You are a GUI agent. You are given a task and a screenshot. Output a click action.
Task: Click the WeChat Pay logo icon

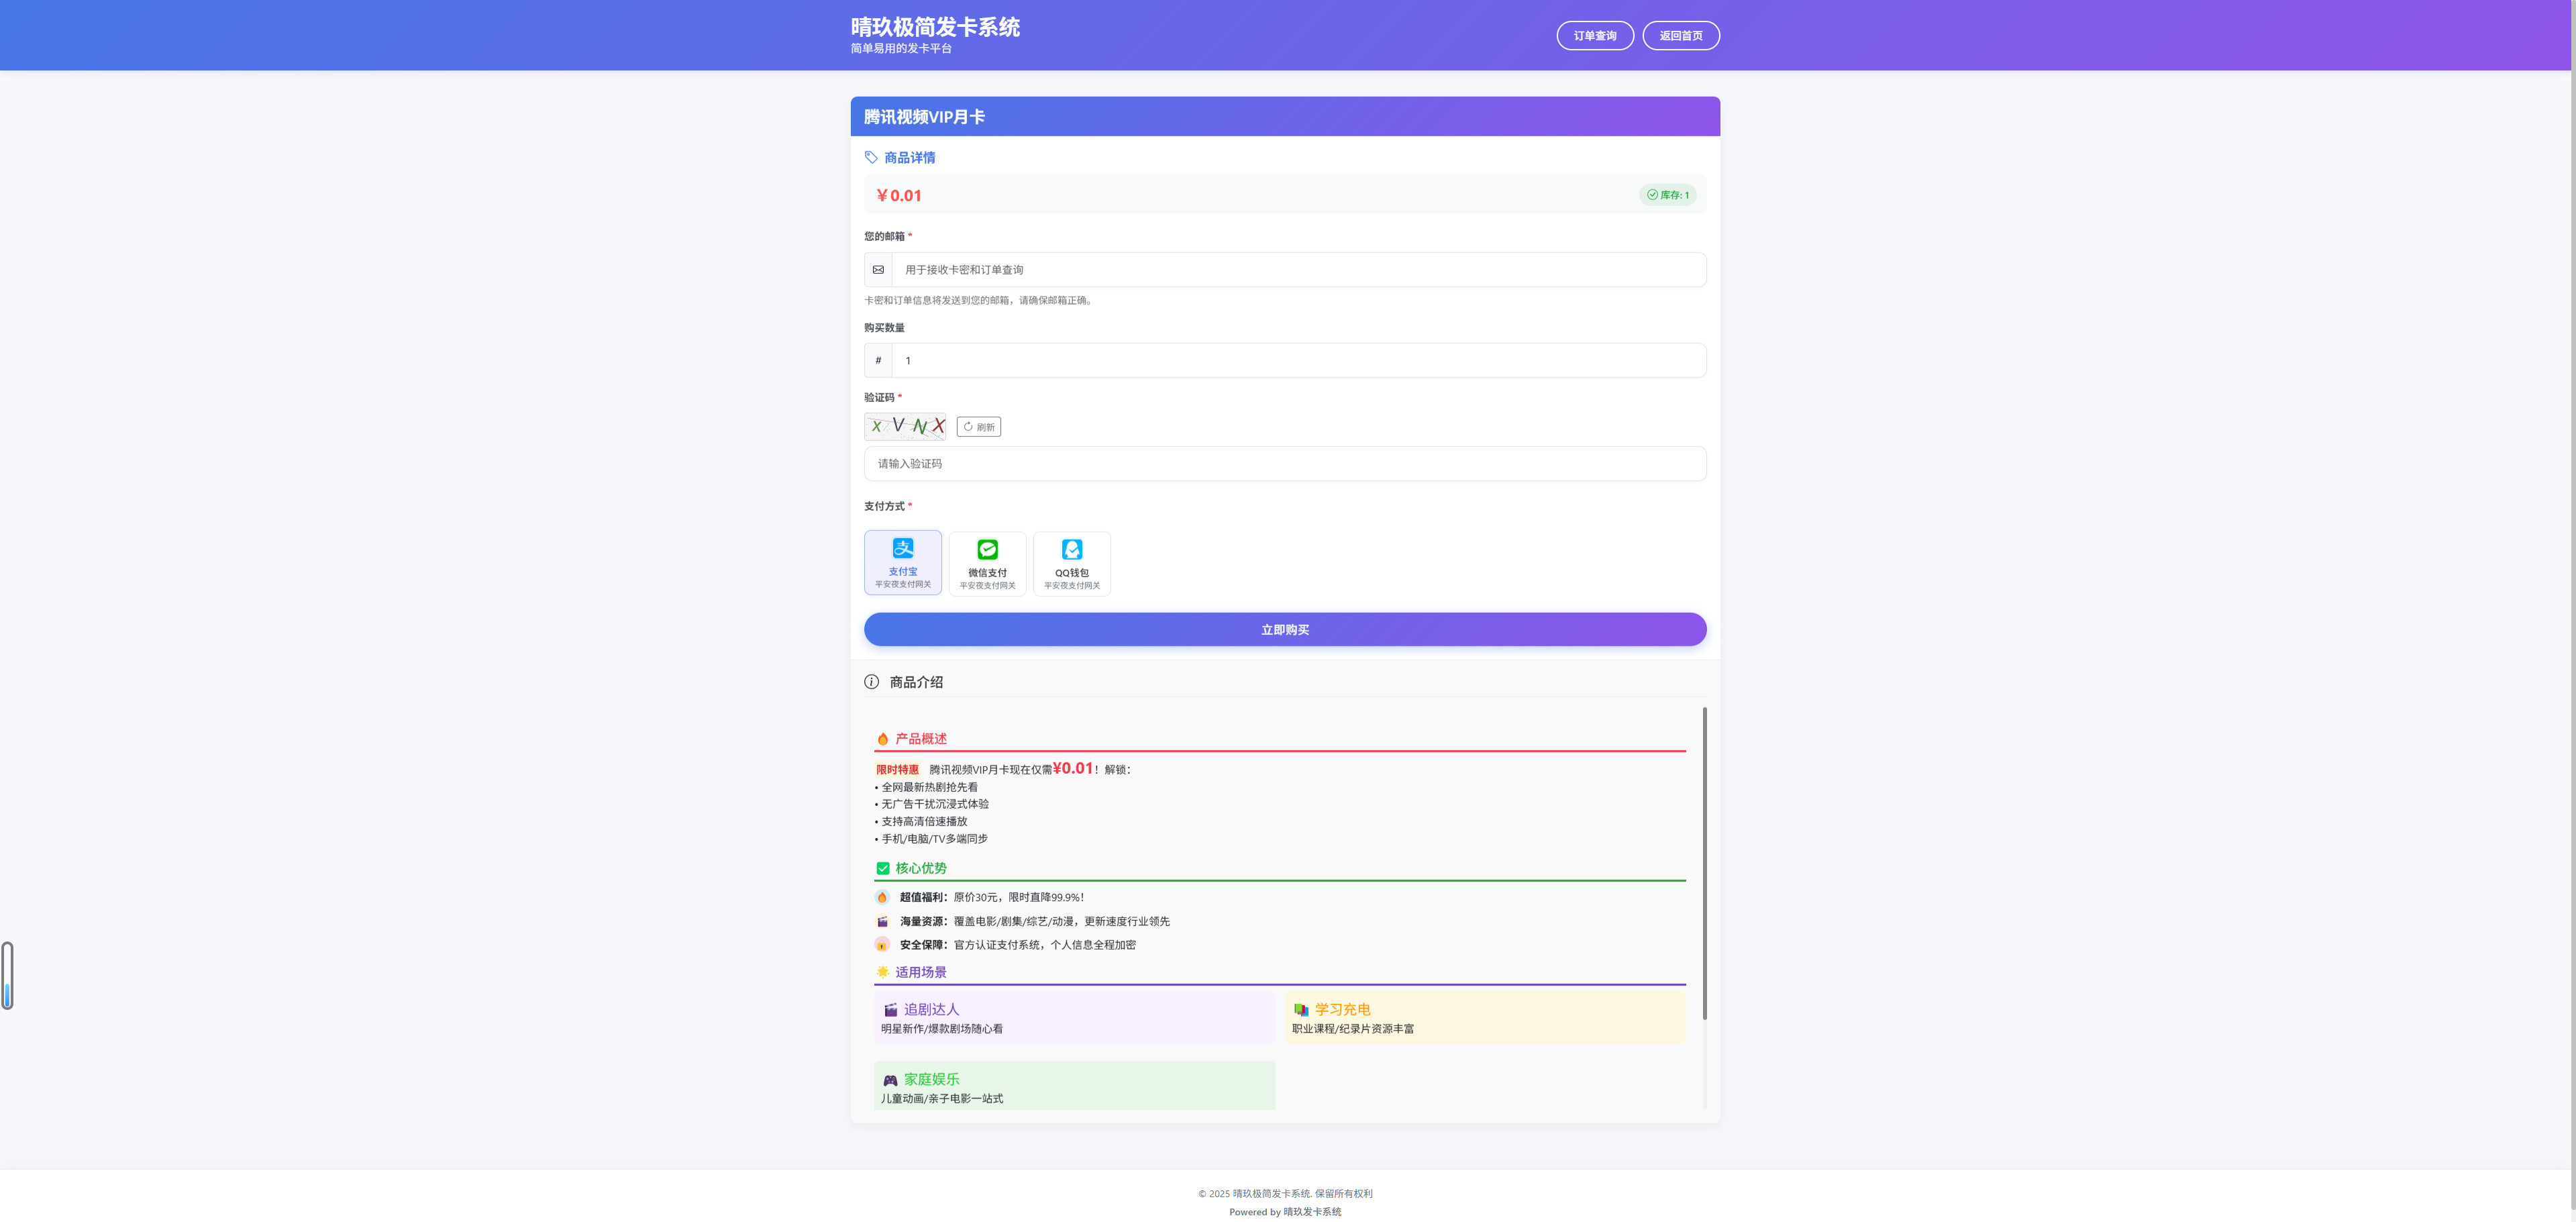987,549
